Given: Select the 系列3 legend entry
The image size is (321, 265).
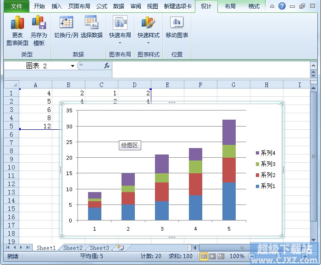Looking at the screenshot, I should pos(266,164).
